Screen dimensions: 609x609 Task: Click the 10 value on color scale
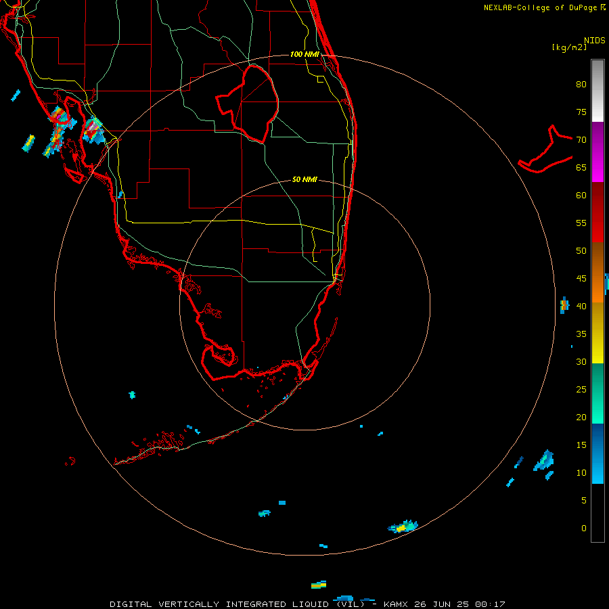(581, 473)
